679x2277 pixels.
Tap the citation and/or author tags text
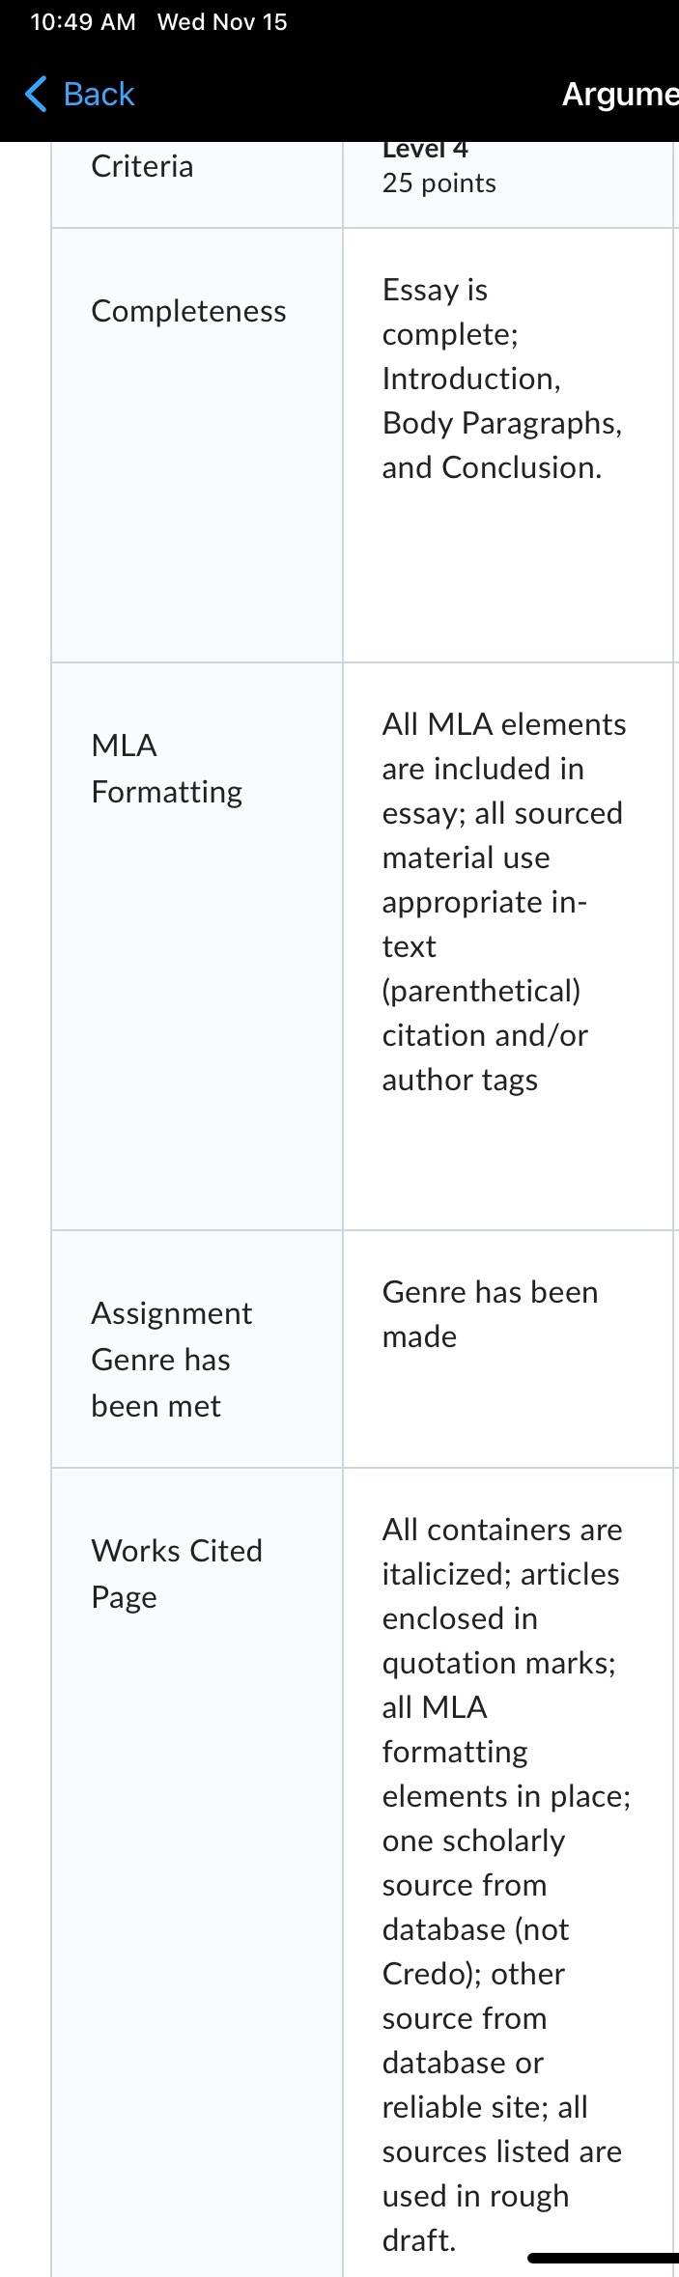[485, 1057]
